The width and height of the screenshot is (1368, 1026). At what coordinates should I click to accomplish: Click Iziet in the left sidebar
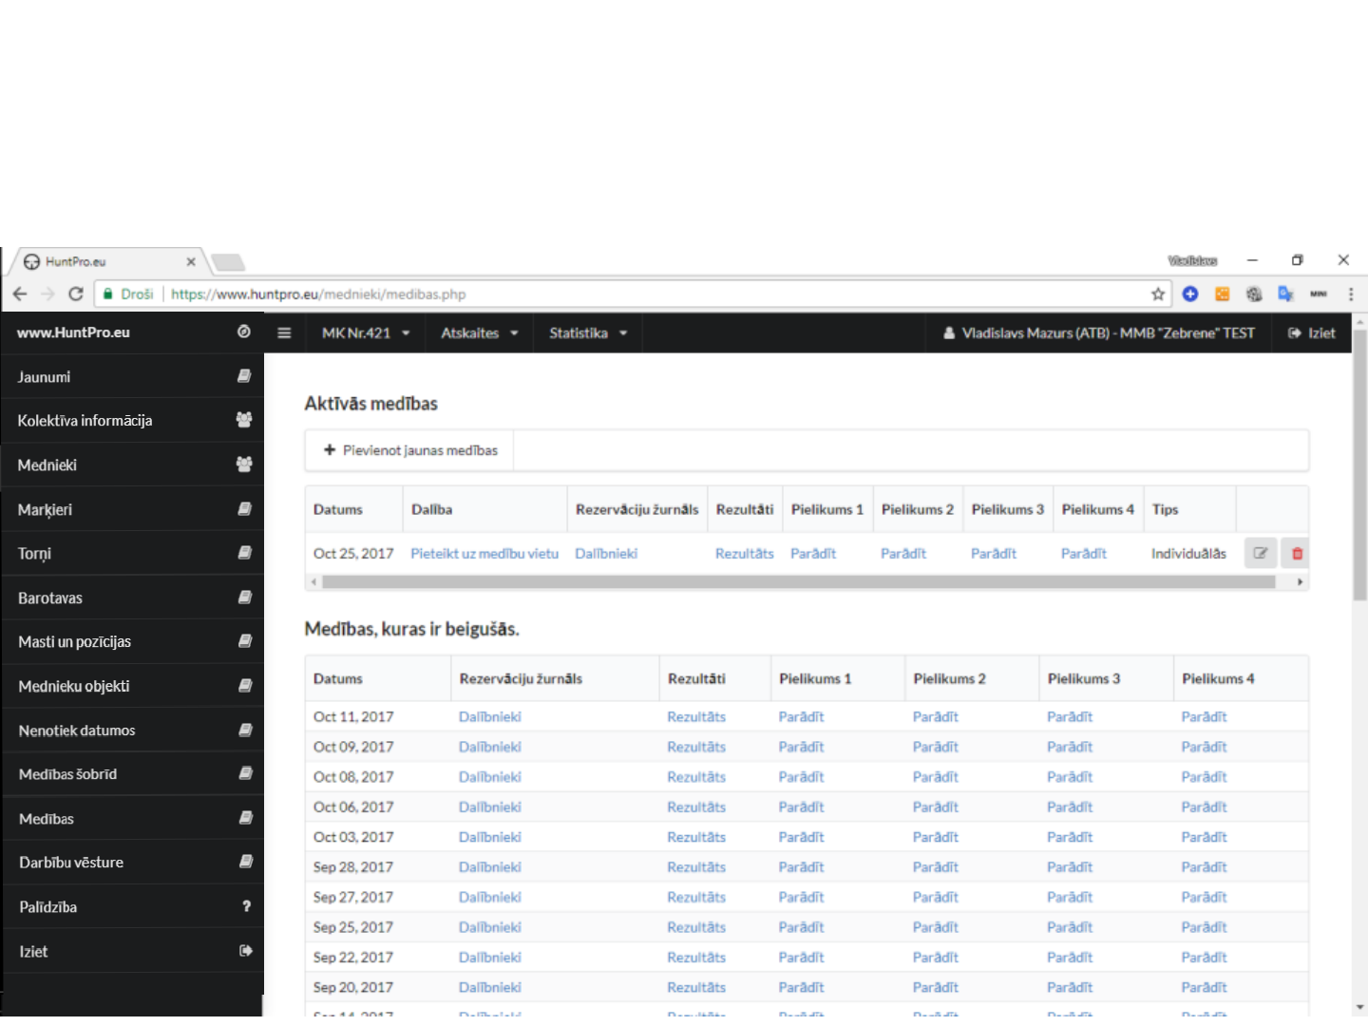click(133, 951)
